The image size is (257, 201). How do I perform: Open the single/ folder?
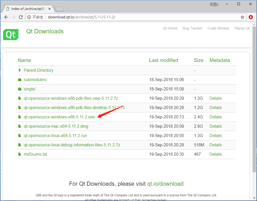[30, 89]
